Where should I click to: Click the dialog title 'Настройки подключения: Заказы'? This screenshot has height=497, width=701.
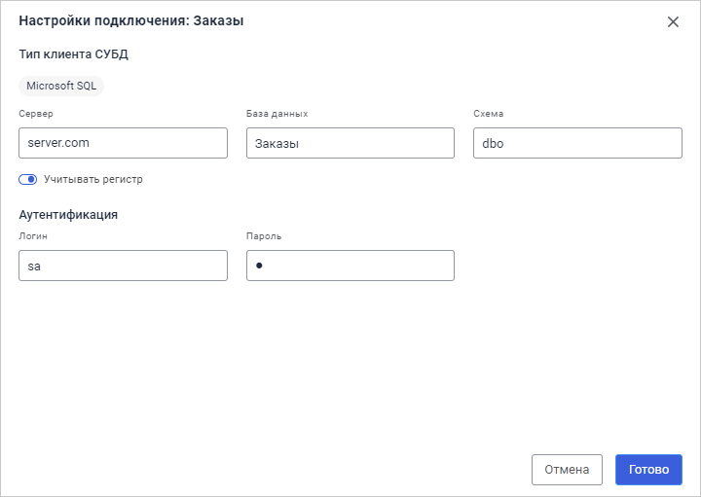tap(131, 20)
